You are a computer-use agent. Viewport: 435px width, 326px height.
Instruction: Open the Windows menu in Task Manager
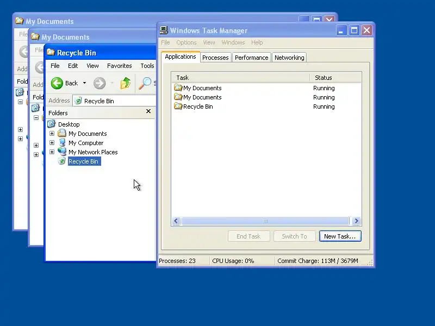(x=233, y=42)
